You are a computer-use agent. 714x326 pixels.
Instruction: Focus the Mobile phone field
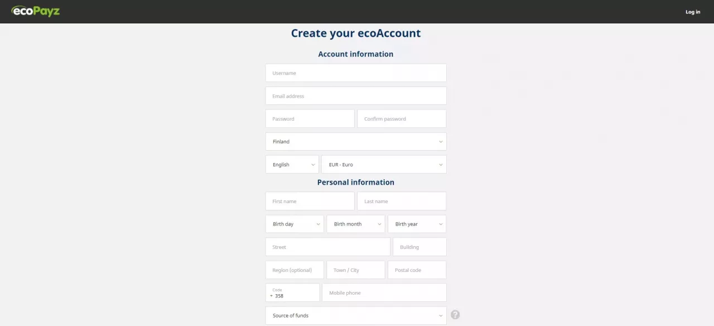click(384, 293)
